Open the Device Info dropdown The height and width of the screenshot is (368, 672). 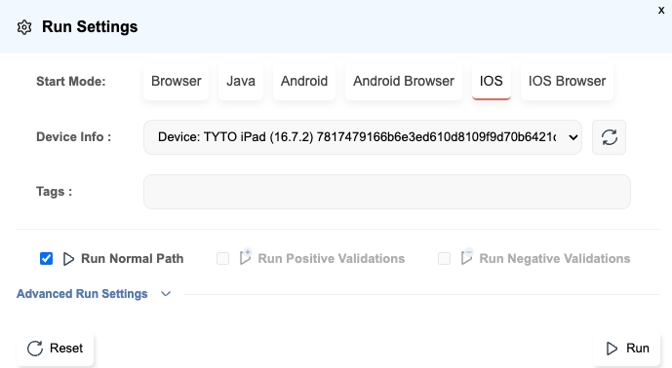363,137
